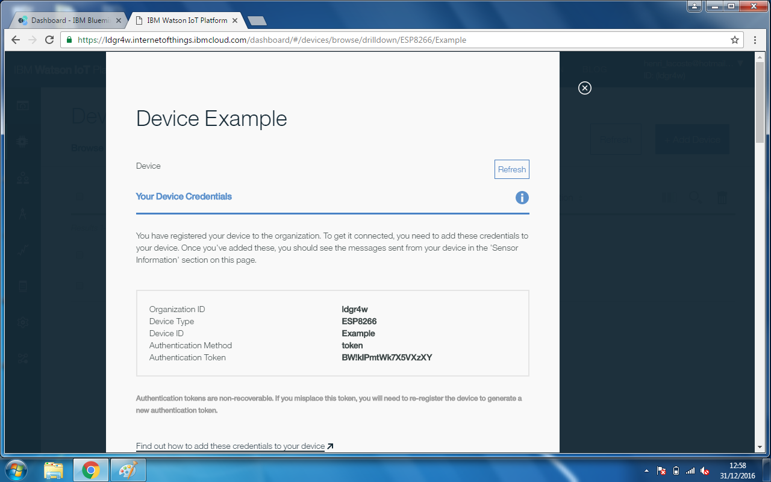Click the battery icon in system tray
The height and width of the screenshot is (482, 771).
676,471
